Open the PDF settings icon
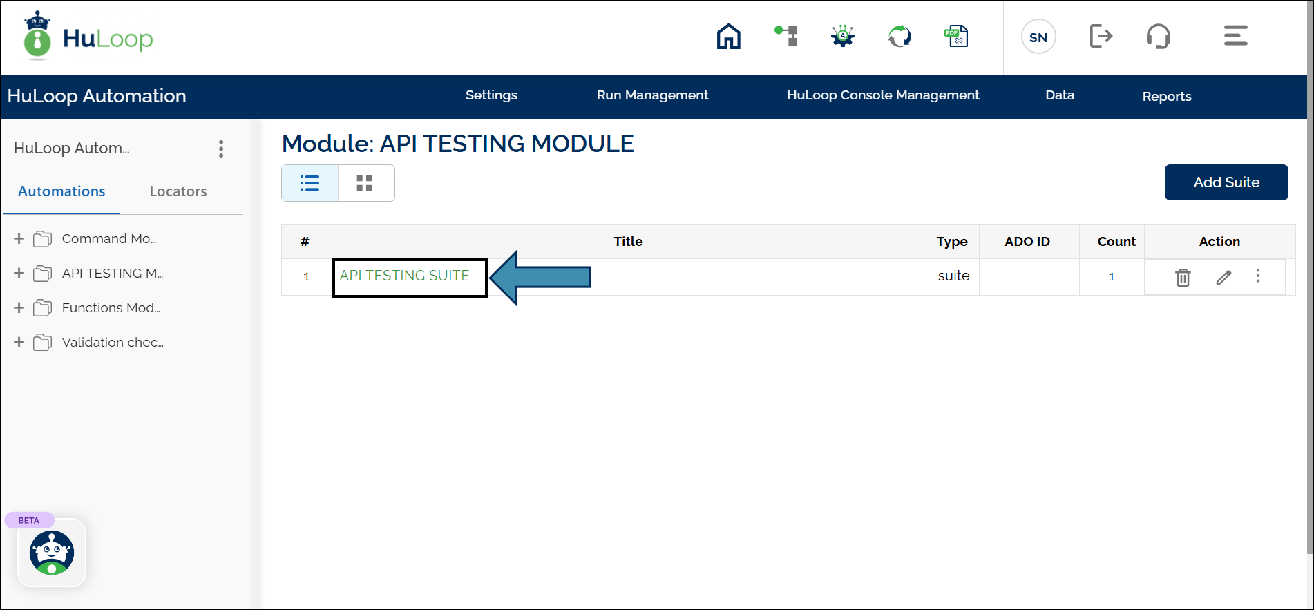1314x610 pixels. (956, 36)
